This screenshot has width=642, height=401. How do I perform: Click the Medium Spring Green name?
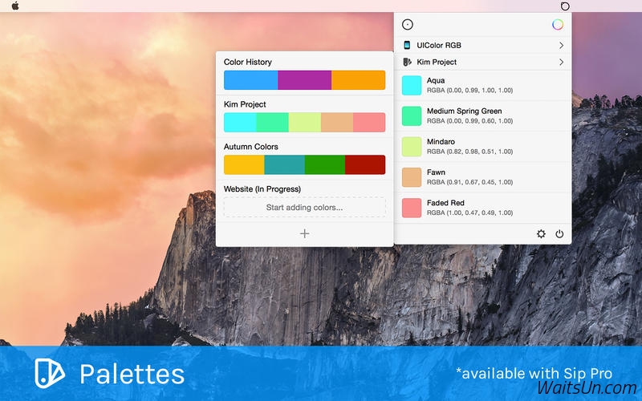[x=465, y=111]
